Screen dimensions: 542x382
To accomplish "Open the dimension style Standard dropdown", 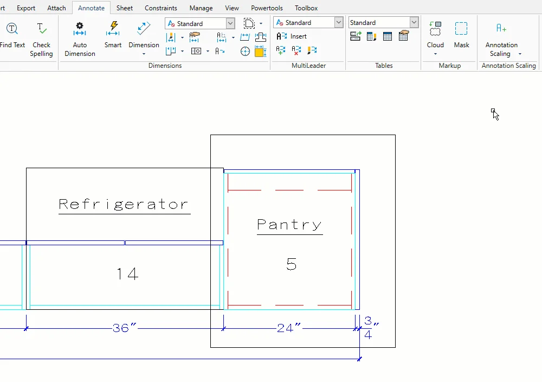I will (x=230, y=23).
